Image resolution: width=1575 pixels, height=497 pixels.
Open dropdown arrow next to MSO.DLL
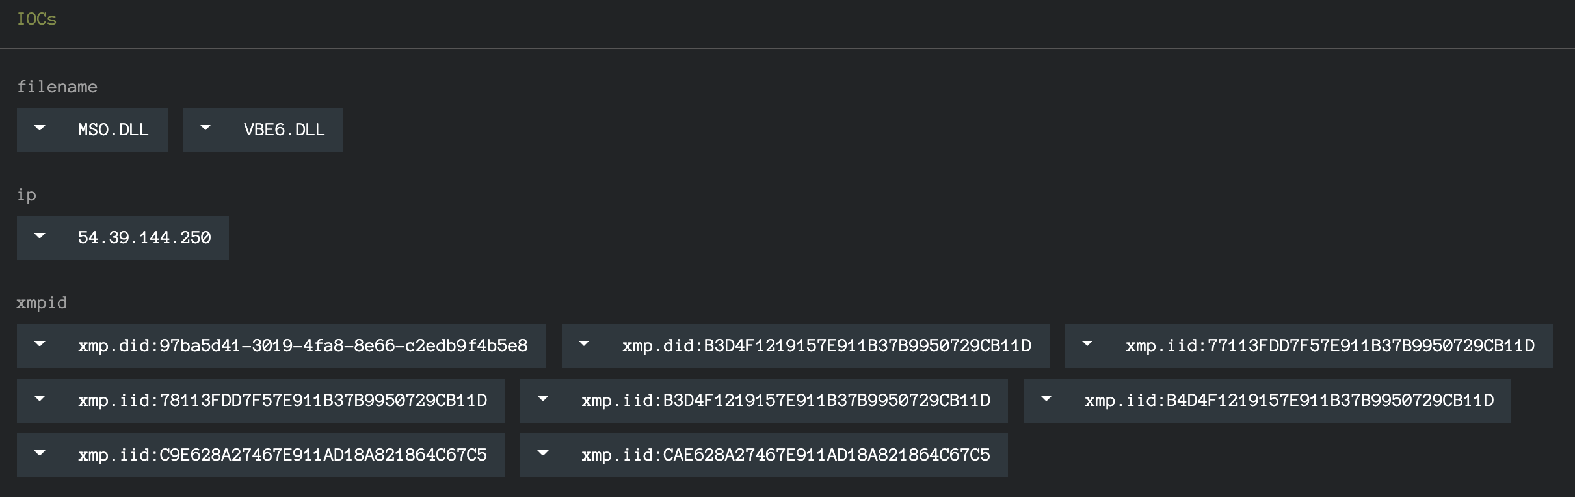point(40,128)
